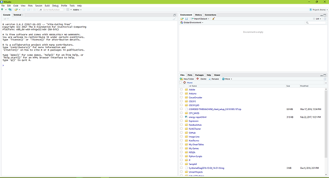
Task: Click the Save all documents icon
Action: click(x=28, y=10)
